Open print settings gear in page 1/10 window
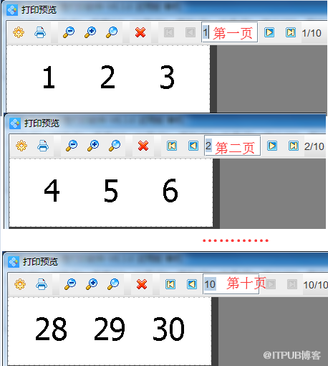This screenshot has height=366, width=328. point(19,32)
